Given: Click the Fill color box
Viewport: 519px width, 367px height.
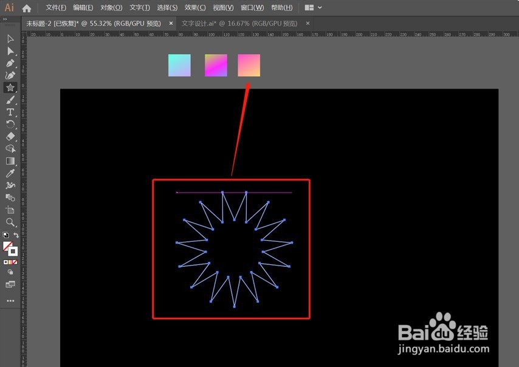Looking at the screenshot, I should click(x=7, y=246).
